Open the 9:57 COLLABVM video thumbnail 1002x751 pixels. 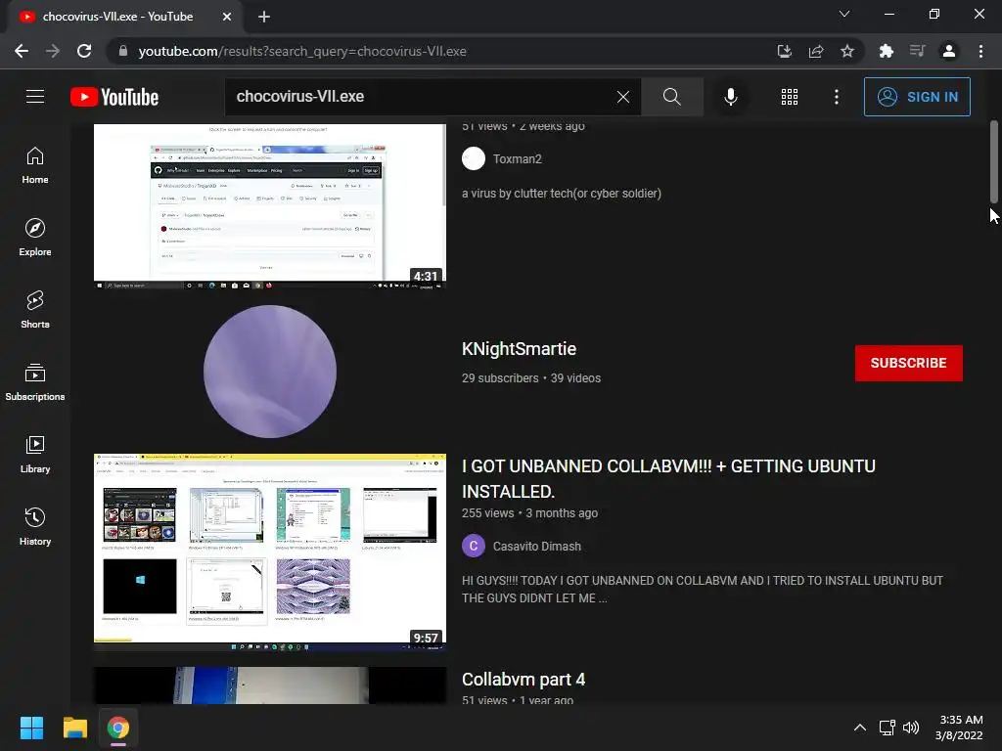point(270,552)
